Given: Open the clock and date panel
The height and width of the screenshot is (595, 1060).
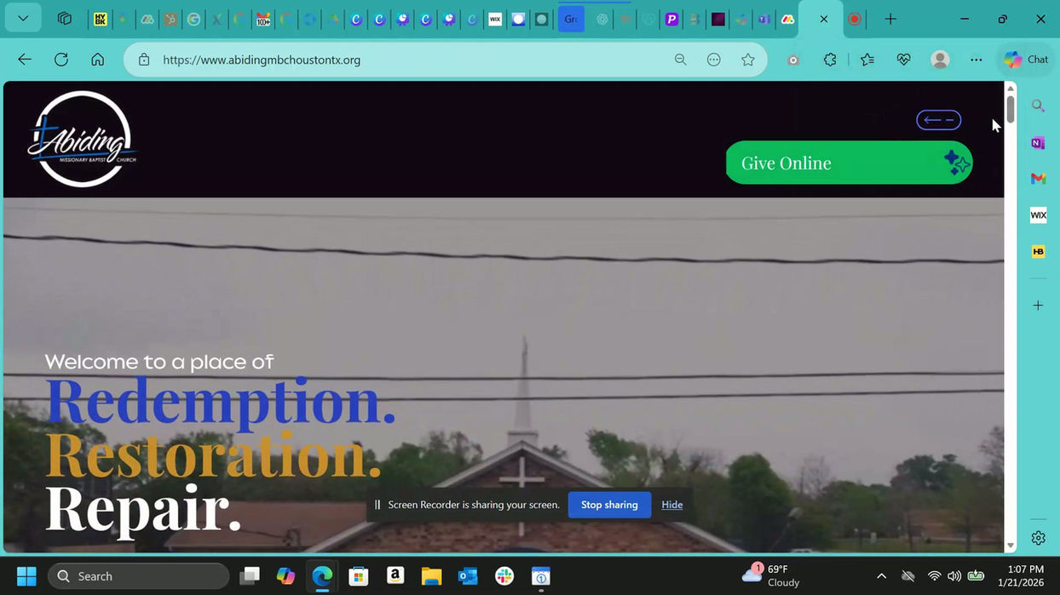Looking at the screenshot, I should tap(1020, 575).
